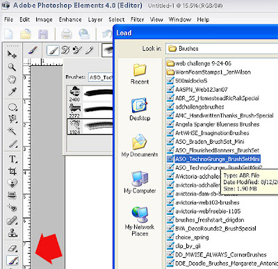Select the 1924 brush thumbnail

click(x=74, y=127)
